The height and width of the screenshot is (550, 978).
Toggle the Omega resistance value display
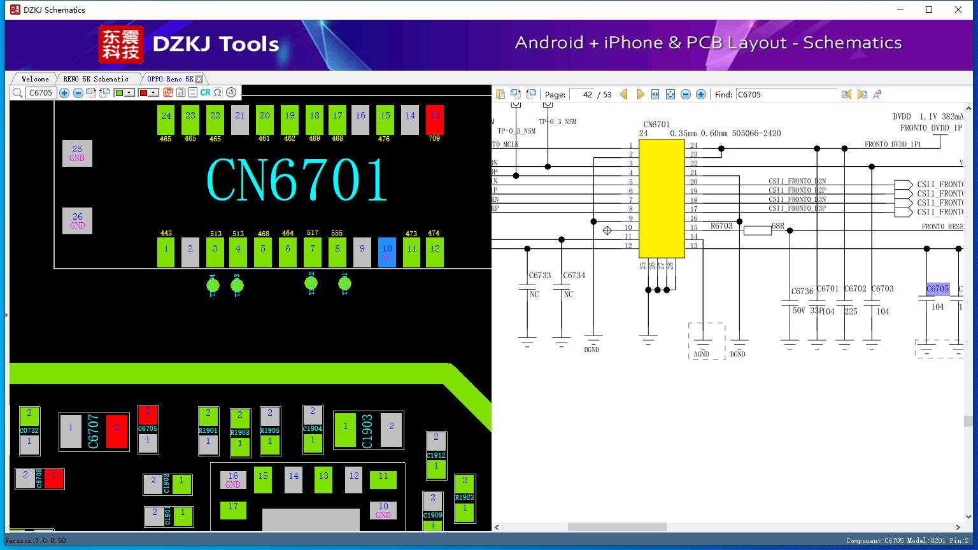(x=218, y=93)
